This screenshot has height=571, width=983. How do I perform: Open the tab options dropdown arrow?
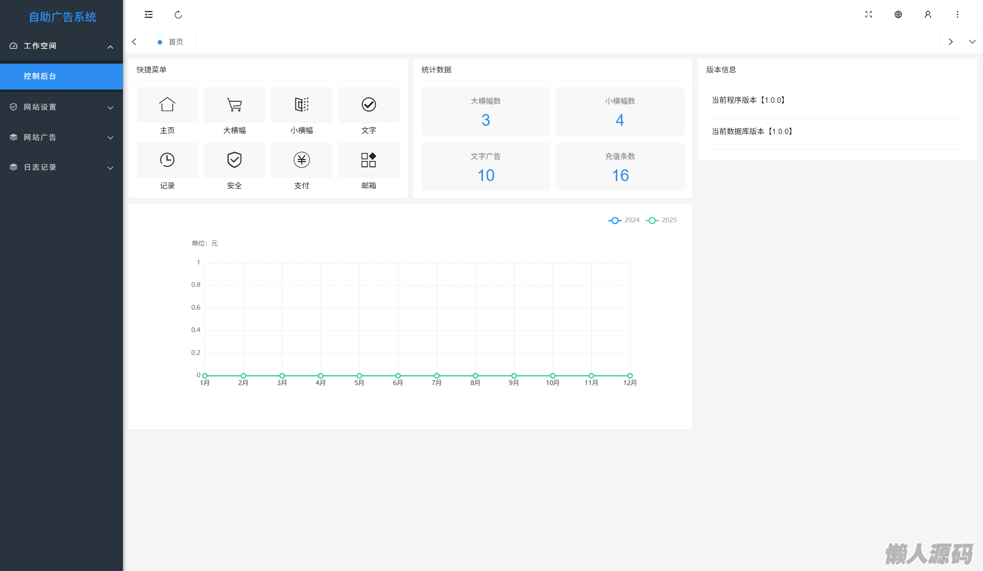tap(972, 42)
